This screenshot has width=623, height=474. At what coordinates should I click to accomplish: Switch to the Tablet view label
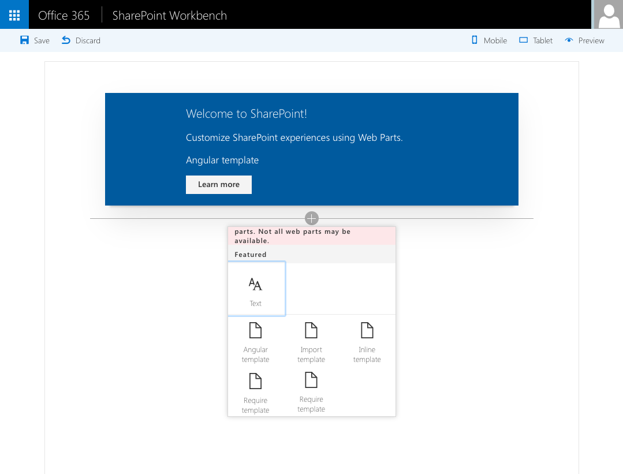543,40
